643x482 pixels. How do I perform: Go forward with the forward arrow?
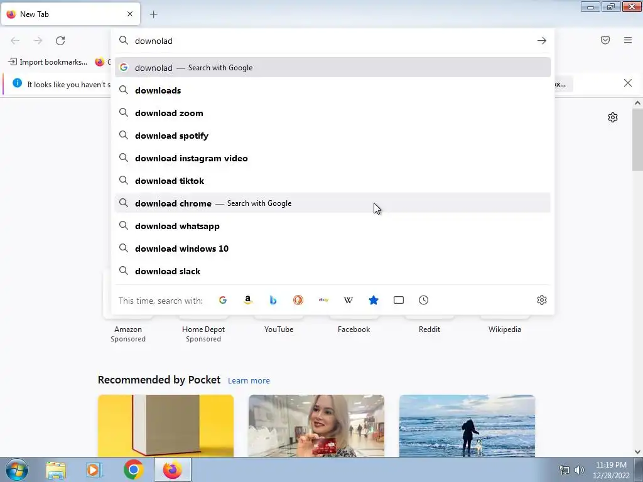[38, 41]
